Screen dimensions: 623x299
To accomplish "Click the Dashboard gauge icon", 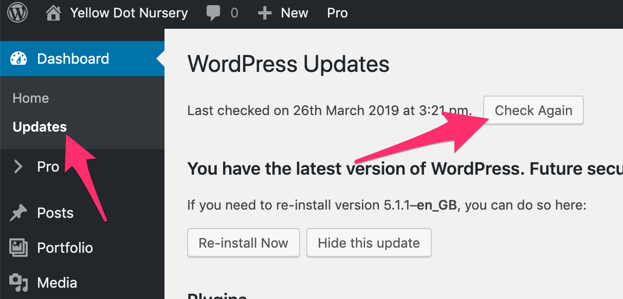I will (19, 59).
